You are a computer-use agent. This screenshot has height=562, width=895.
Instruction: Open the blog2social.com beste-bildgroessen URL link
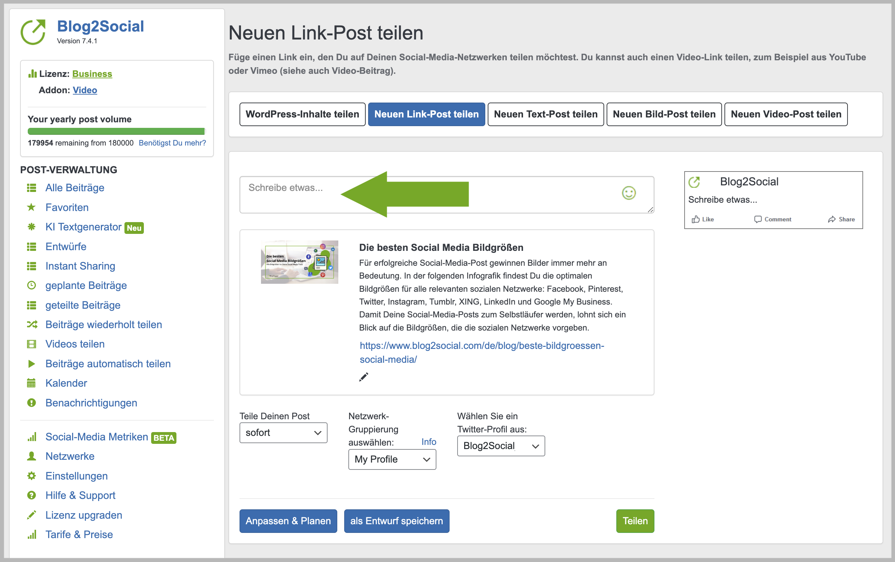pos(482,352)
